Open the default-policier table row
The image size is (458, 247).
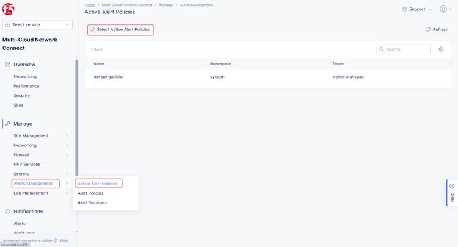[x=109, y=77]
